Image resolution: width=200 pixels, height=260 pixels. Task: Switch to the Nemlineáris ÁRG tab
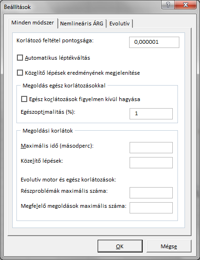coord(82,24)
